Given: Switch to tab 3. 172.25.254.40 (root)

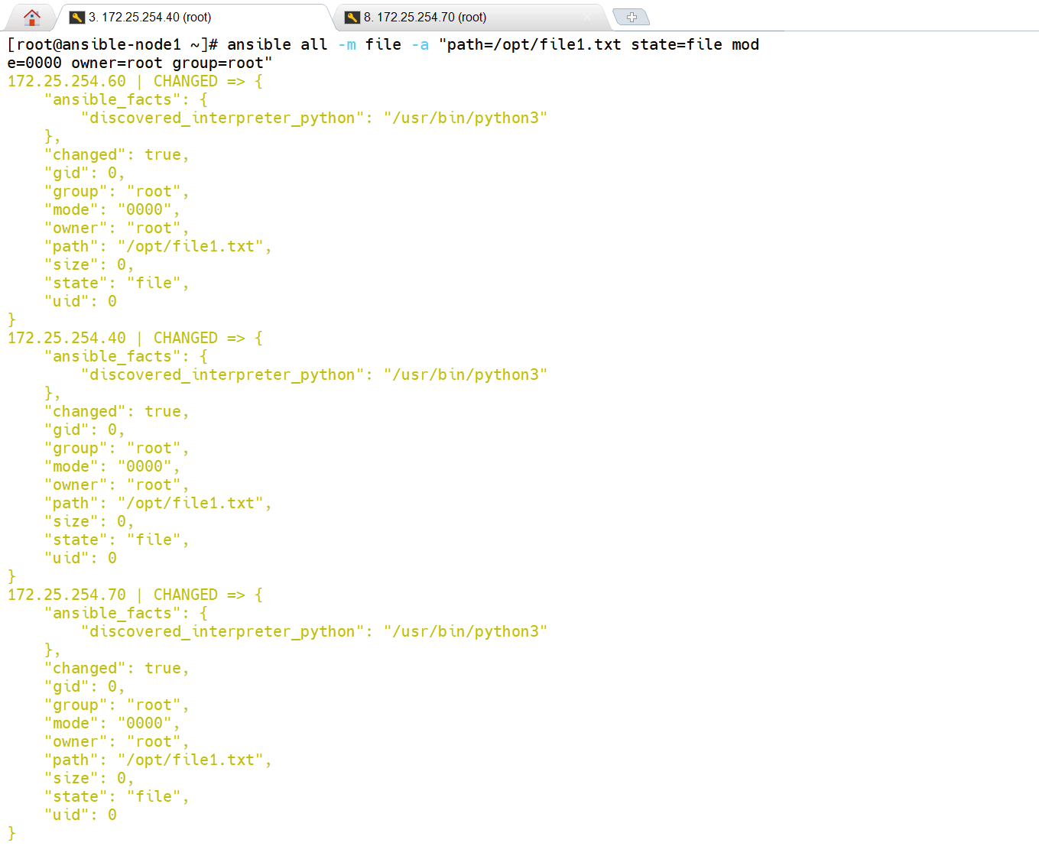Looking at the screenshot, I should click(193, 17).
